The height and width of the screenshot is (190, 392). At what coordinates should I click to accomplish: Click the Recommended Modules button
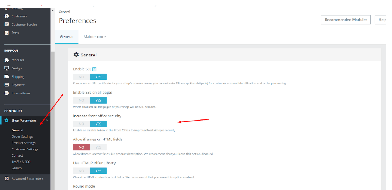346,20
